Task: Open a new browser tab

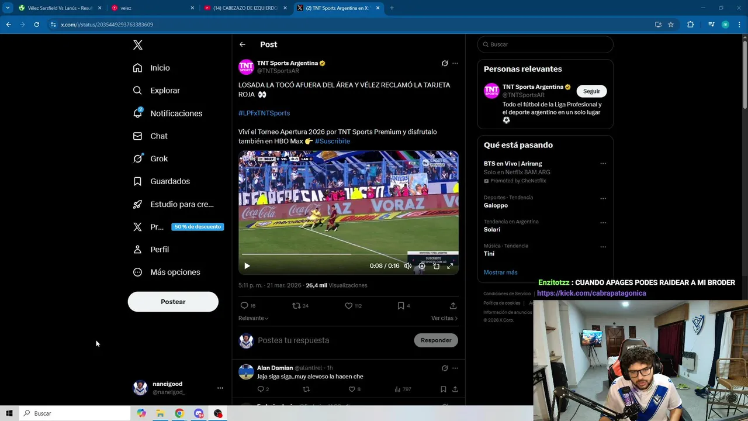Action: pyautogui.click(x=392, y=8)
